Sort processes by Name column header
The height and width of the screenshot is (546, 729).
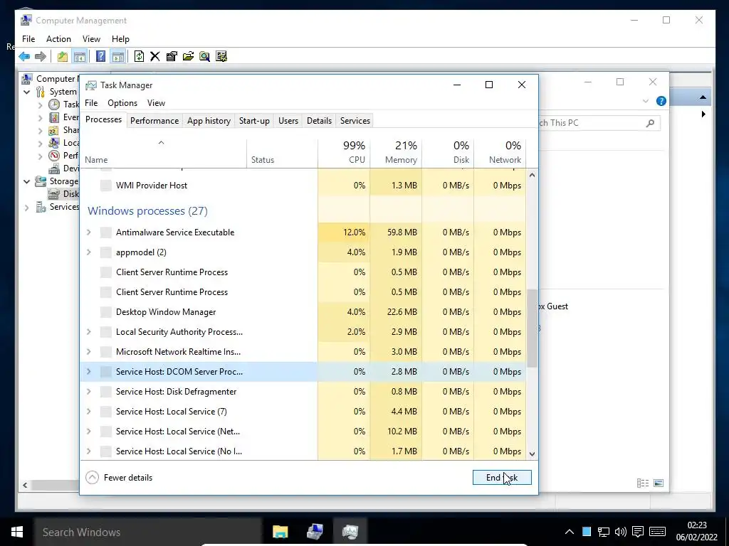(163, 152)
